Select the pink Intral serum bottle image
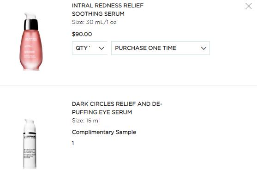Screen dimensions: 257x176 31,42
